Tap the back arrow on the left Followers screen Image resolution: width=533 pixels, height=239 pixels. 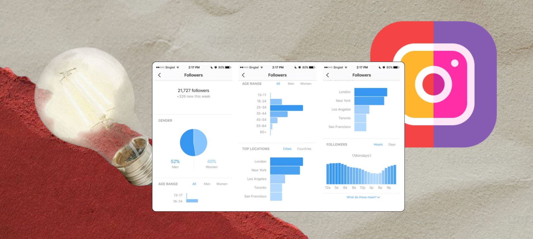pos(160,75)
